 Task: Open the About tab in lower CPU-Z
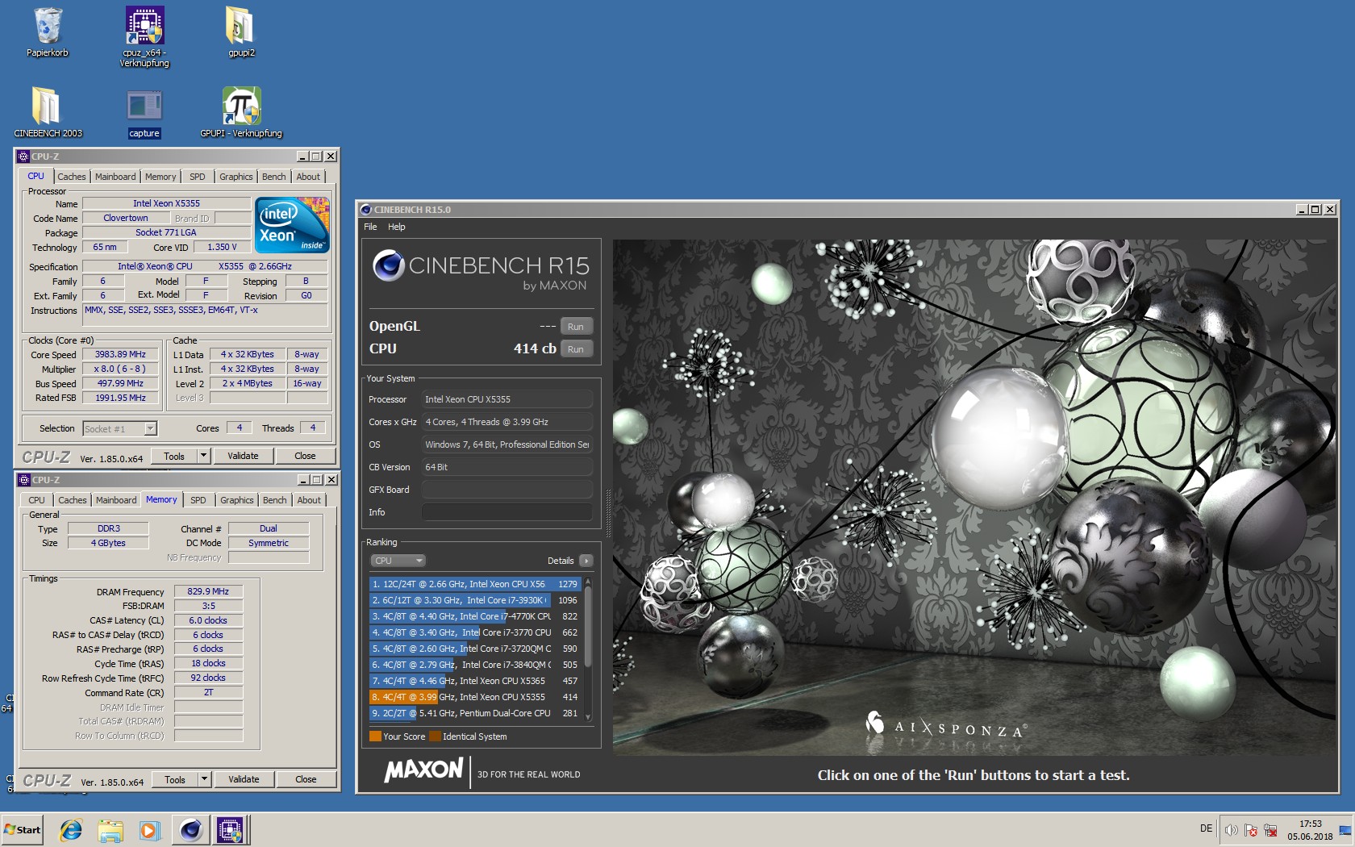pyautogui.click(x=309, y=500)
